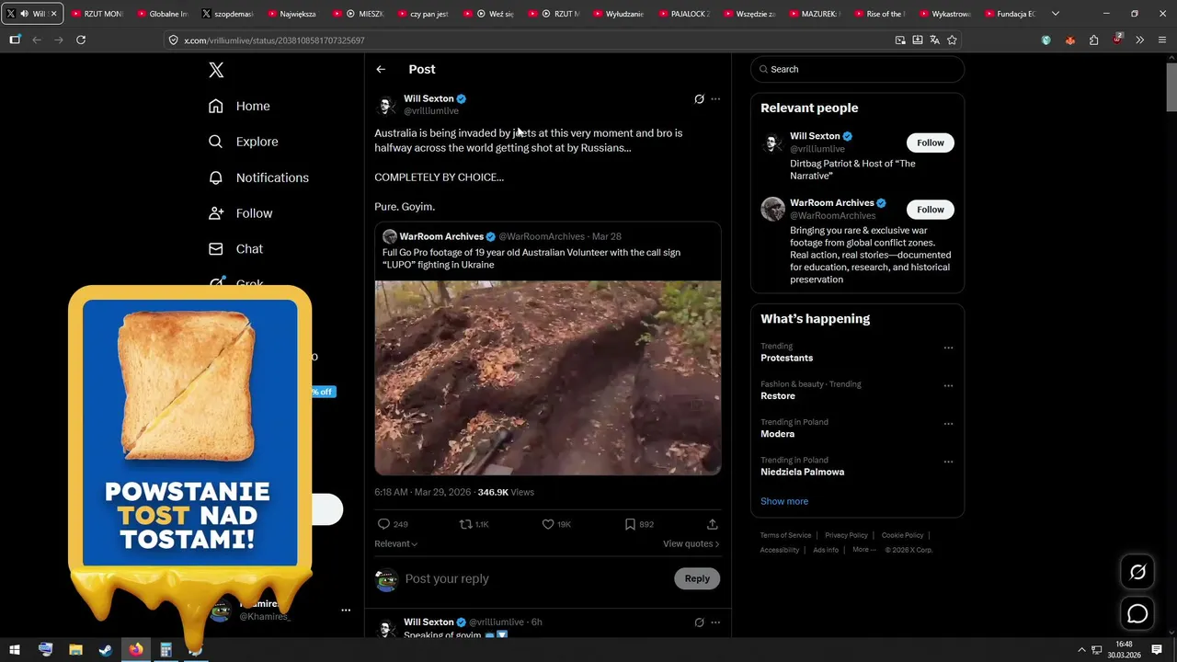
Task: Click the Reply button
Action: (x=697, y=578)
